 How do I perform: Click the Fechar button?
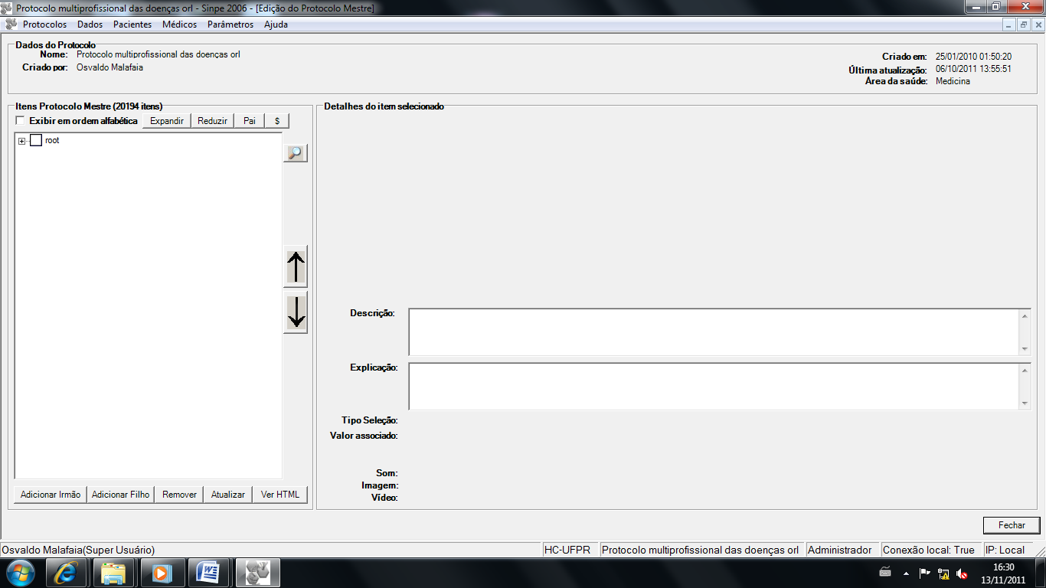tap(1012, 525)
